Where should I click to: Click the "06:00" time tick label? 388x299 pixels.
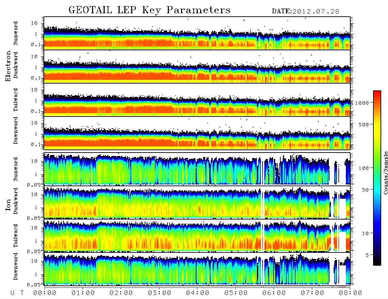(x=274, y=293)
